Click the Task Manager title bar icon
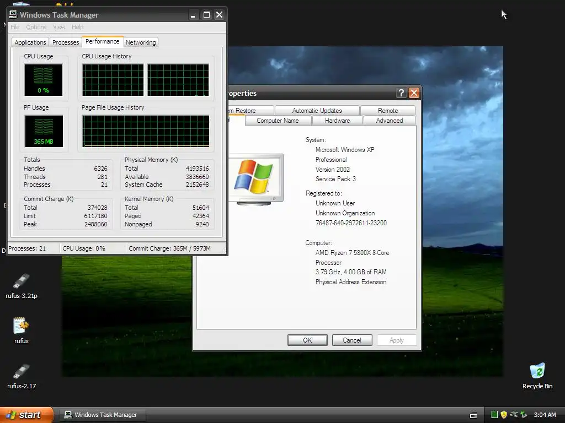Image resolution: width=565 pixels, height=423 pixels. tap(13, 14)
